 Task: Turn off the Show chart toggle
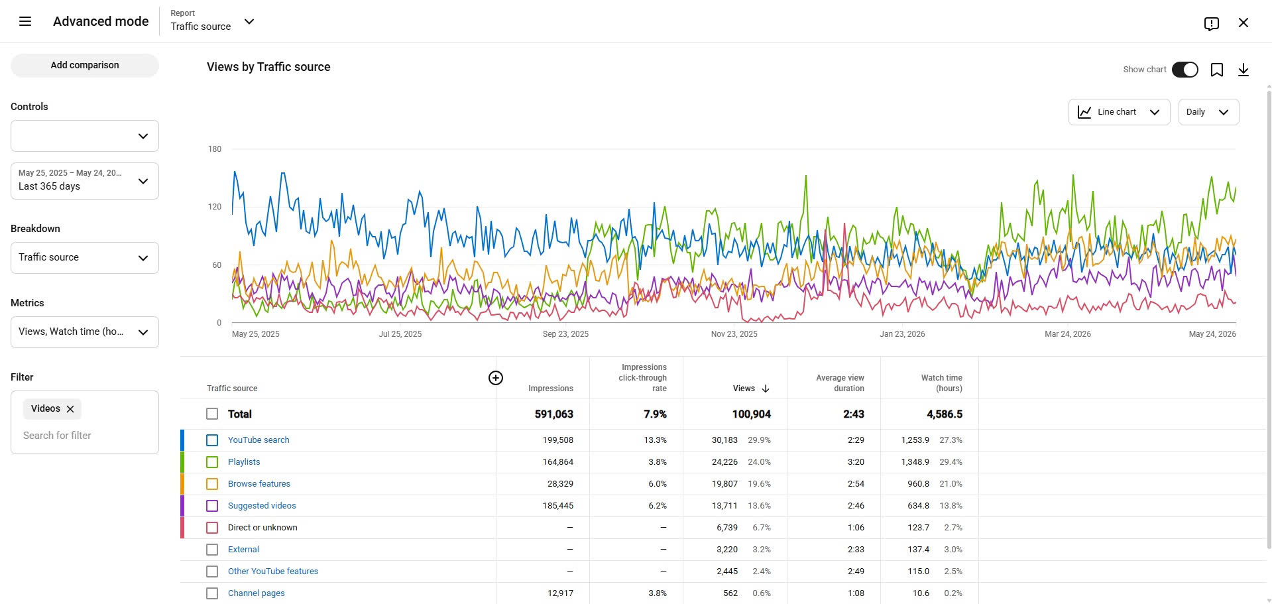(1185, 70)
